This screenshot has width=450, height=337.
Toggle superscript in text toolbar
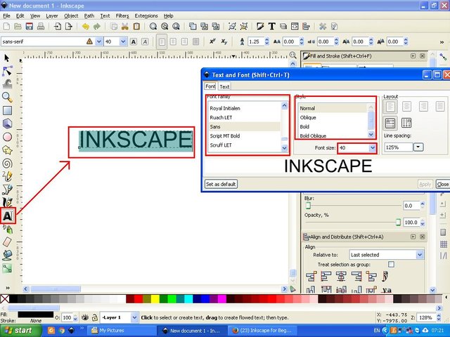(x=212, y=41)
